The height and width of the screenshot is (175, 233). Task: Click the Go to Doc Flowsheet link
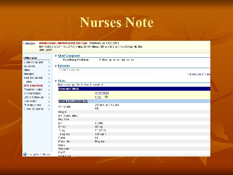pyautogui.click(x=90, y=85)
